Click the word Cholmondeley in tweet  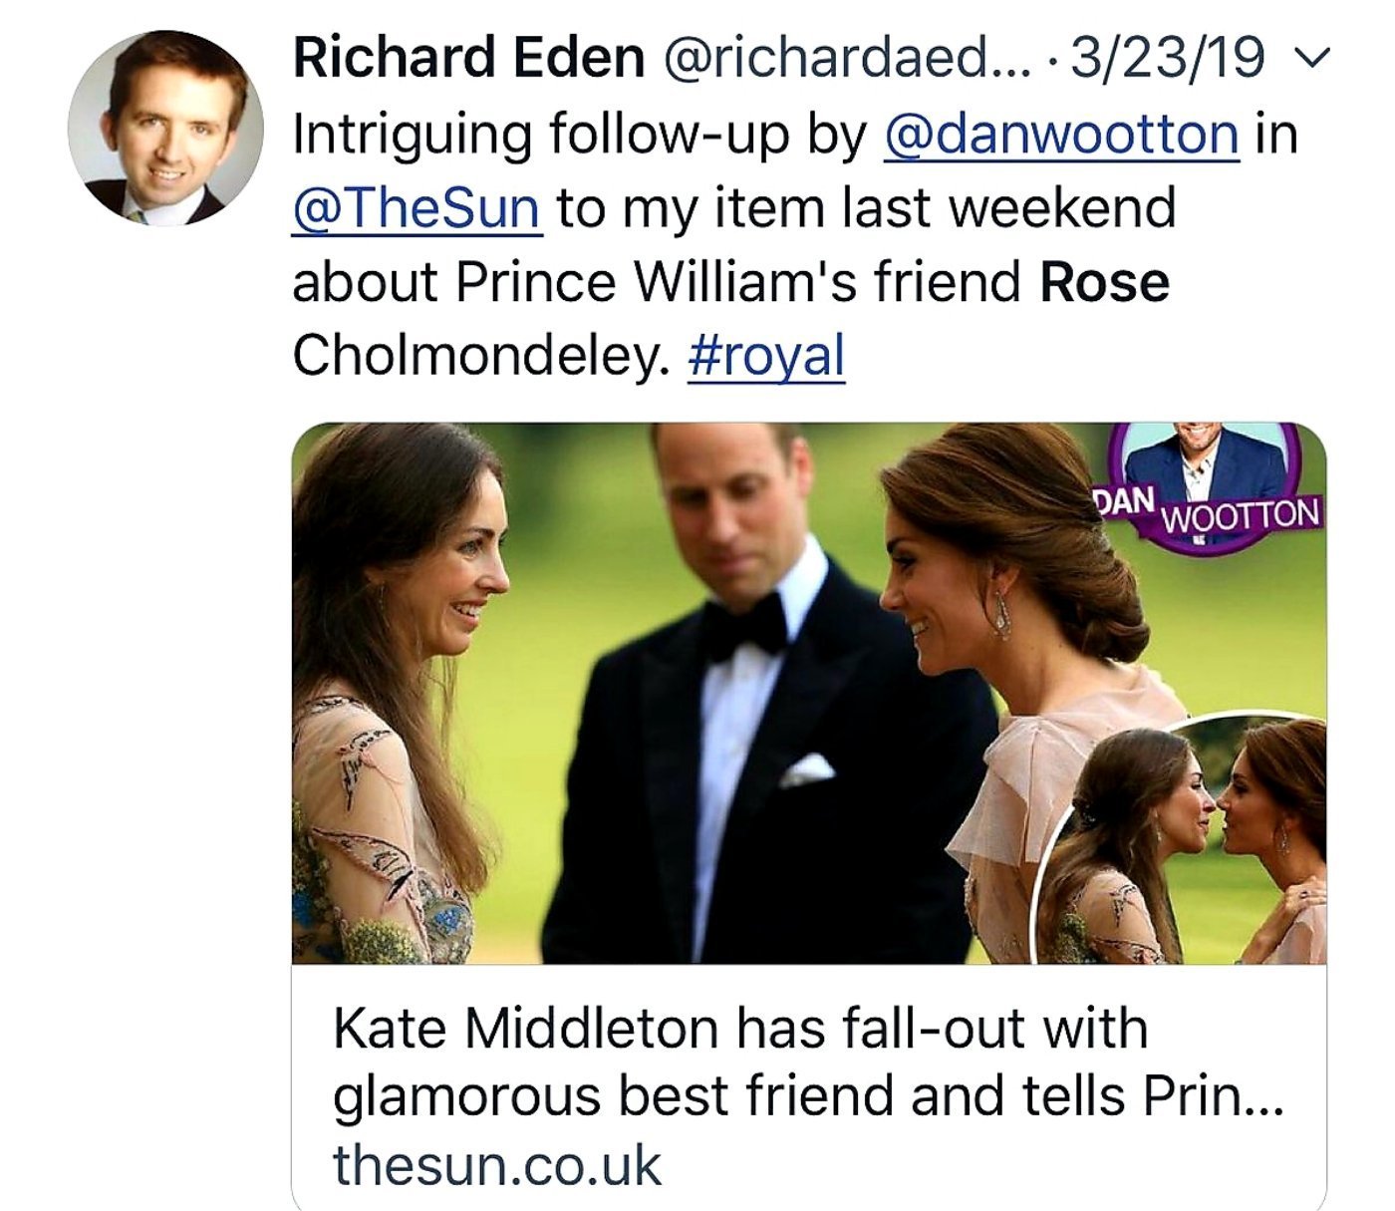480,356
